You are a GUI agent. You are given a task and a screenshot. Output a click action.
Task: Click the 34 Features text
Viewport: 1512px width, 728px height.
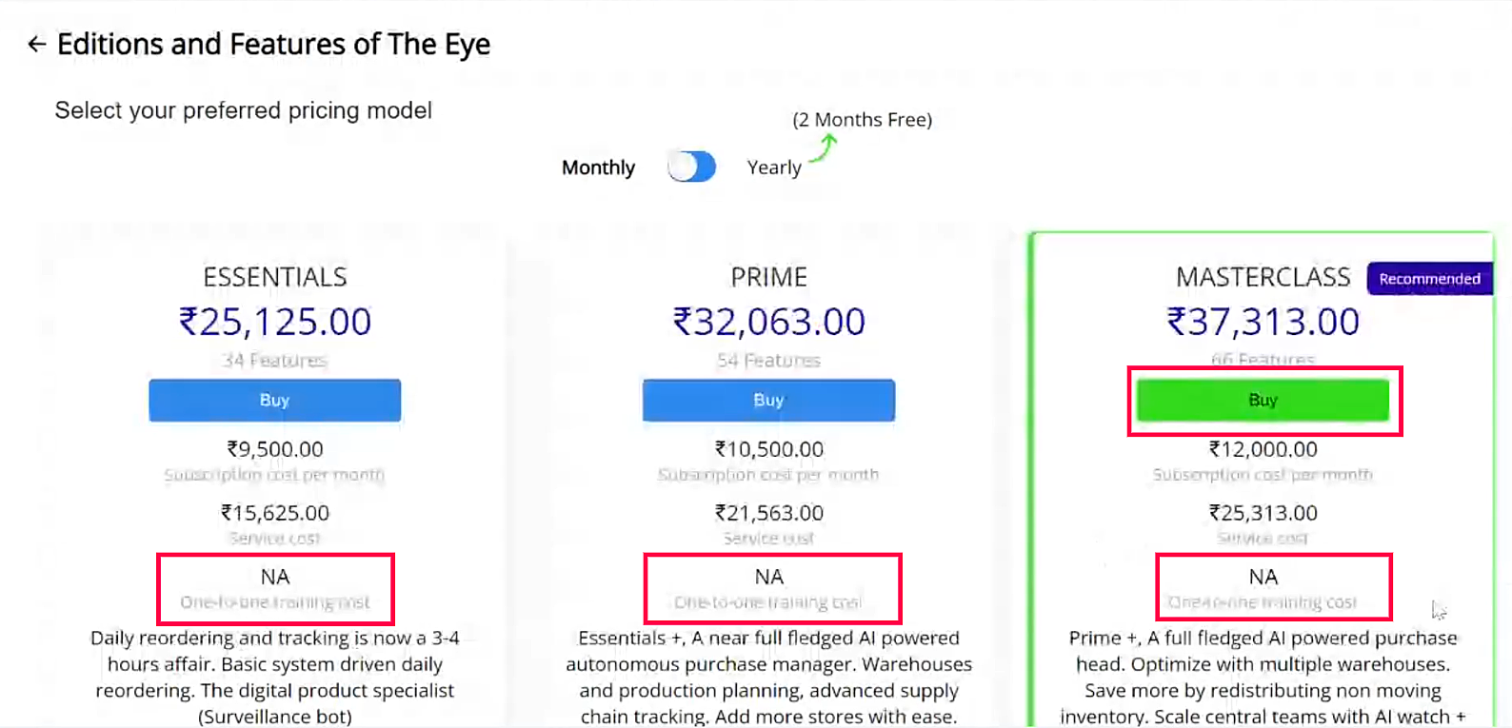point(275,361)
